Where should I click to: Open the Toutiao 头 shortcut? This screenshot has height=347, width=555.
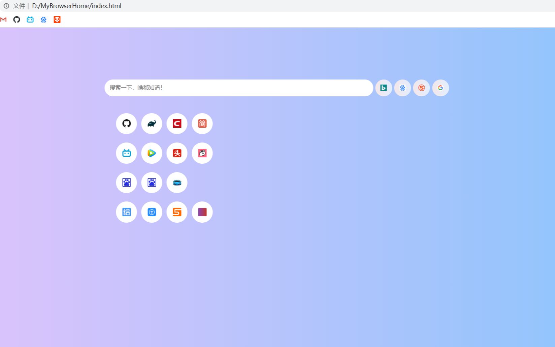(177, 153)
